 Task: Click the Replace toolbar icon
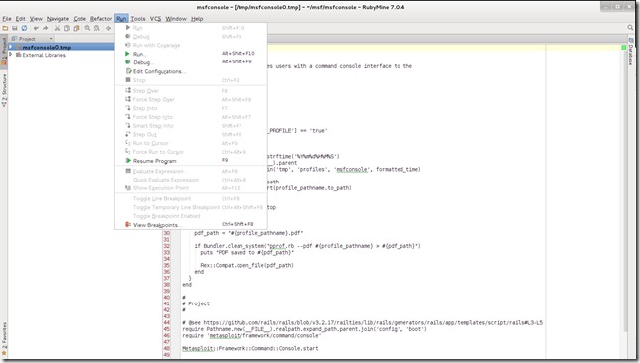tap(97, 28)
